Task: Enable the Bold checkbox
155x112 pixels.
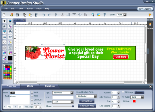Action: tap(32, 92)
